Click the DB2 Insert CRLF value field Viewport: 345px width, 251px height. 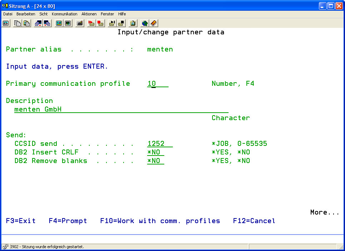tap(155, 152)
